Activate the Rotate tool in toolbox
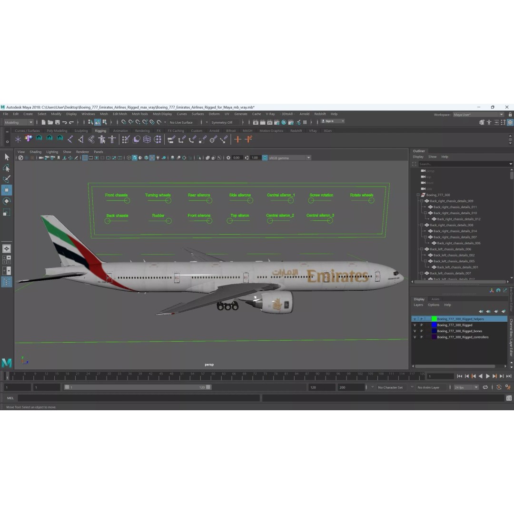This screenshot has width=514, height=514. pos(7,201)
